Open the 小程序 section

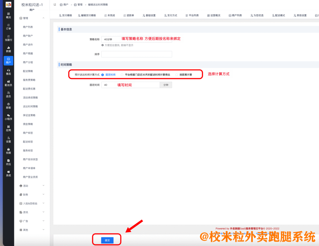coord(8,118)
